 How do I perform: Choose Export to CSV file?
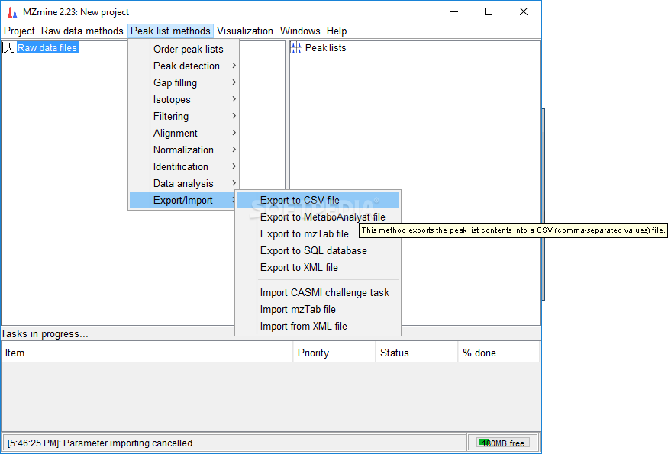pyautogui.click(x=318, y=200)
